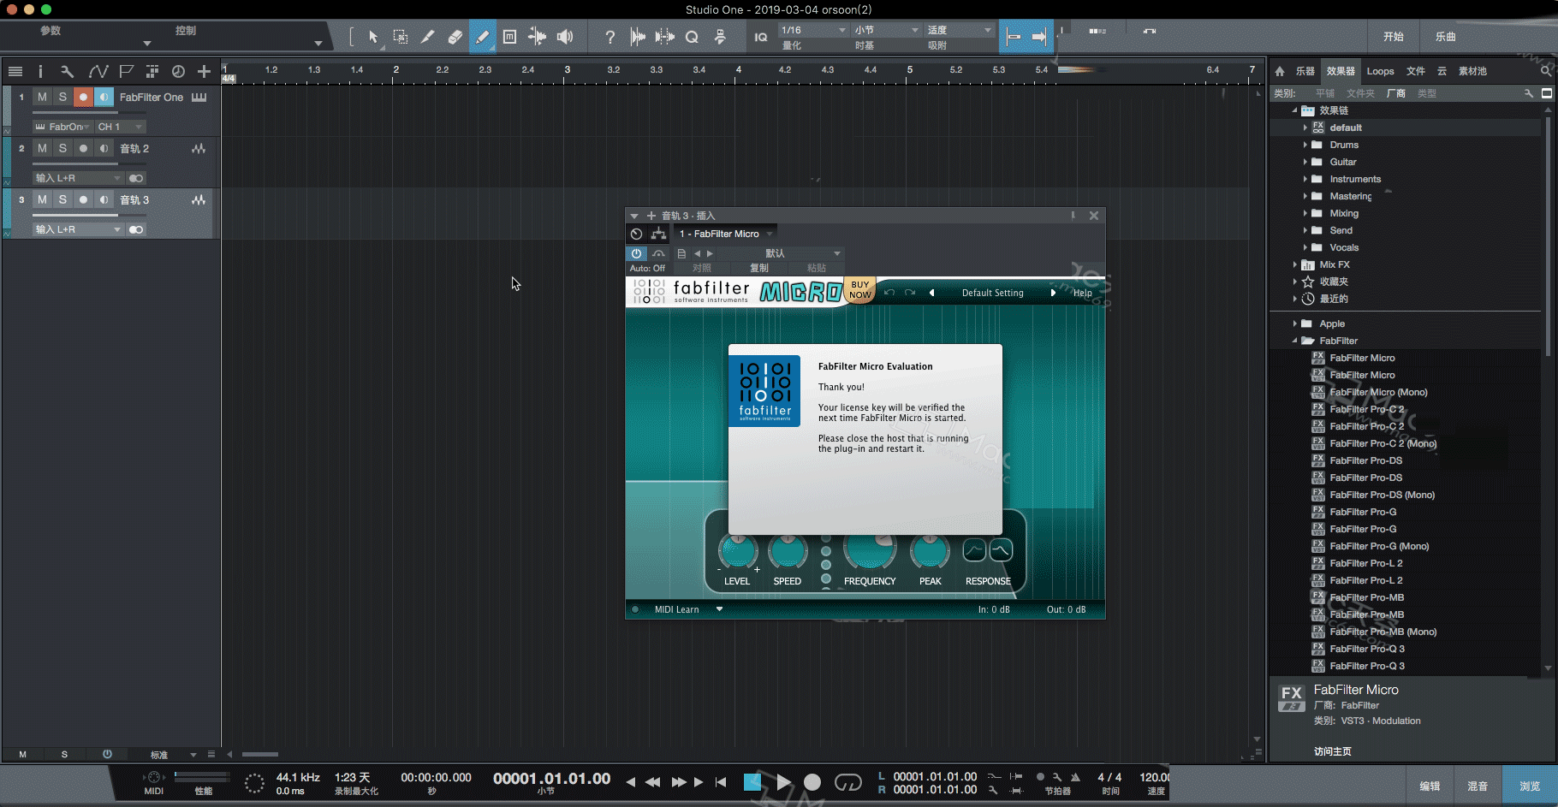Select the Eraser tool

pos(455,37)
